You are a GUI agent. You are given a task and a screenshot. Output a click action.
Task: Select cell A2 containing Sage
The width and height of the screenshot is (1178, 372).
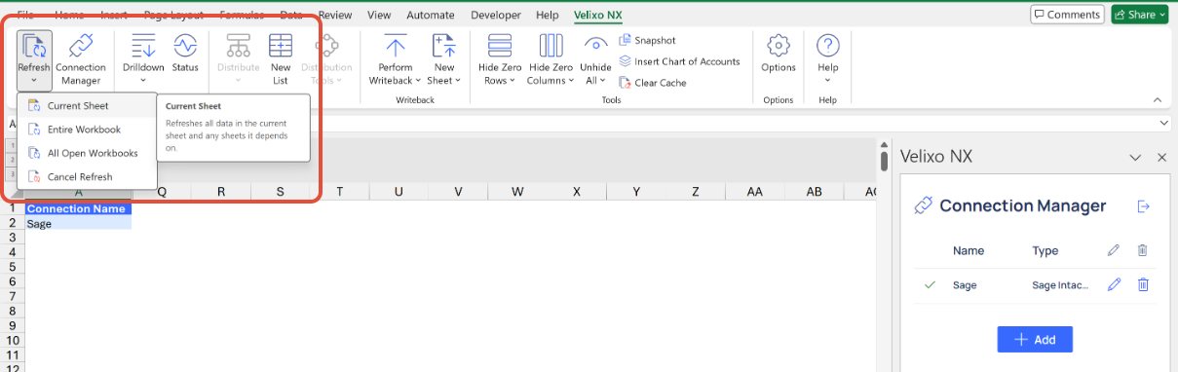point(78,223)
